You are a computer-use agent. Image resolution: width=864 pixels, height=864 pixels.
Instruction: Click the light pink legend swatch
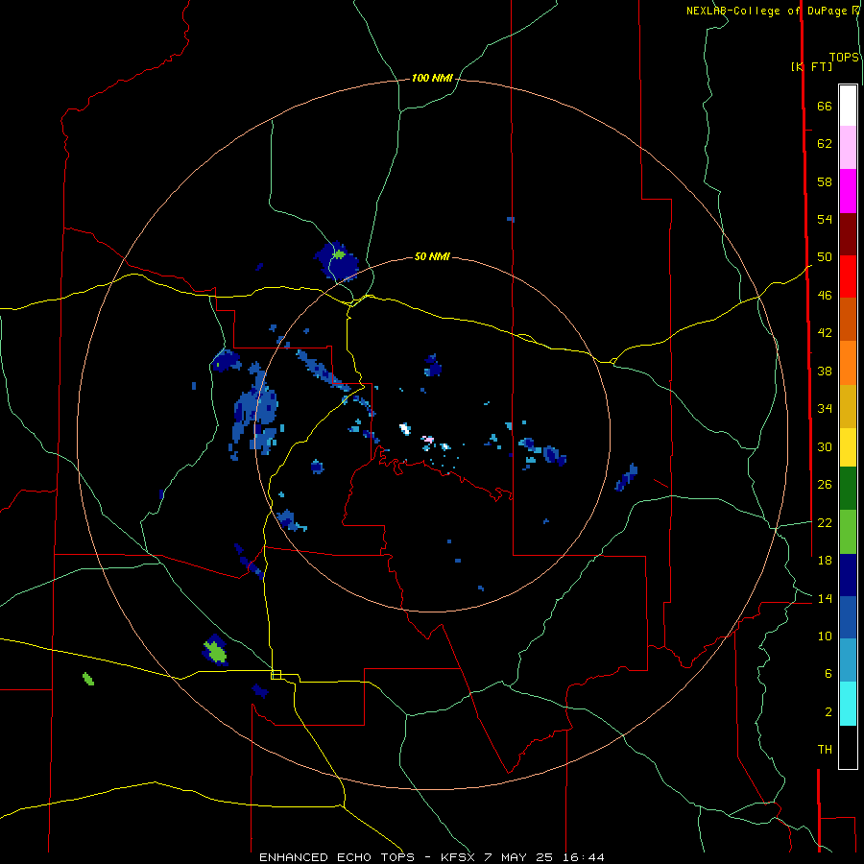pyautogui.click(x=848, y=148)
